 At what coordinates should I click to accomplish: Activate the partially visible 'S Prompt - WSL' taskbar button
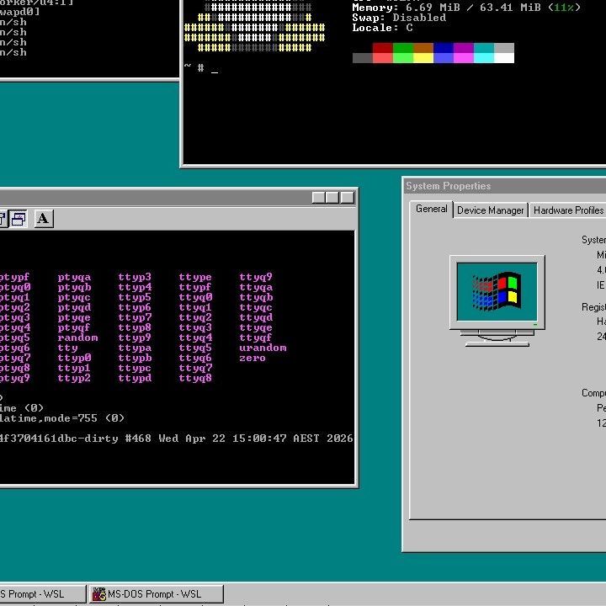[42, 593]
